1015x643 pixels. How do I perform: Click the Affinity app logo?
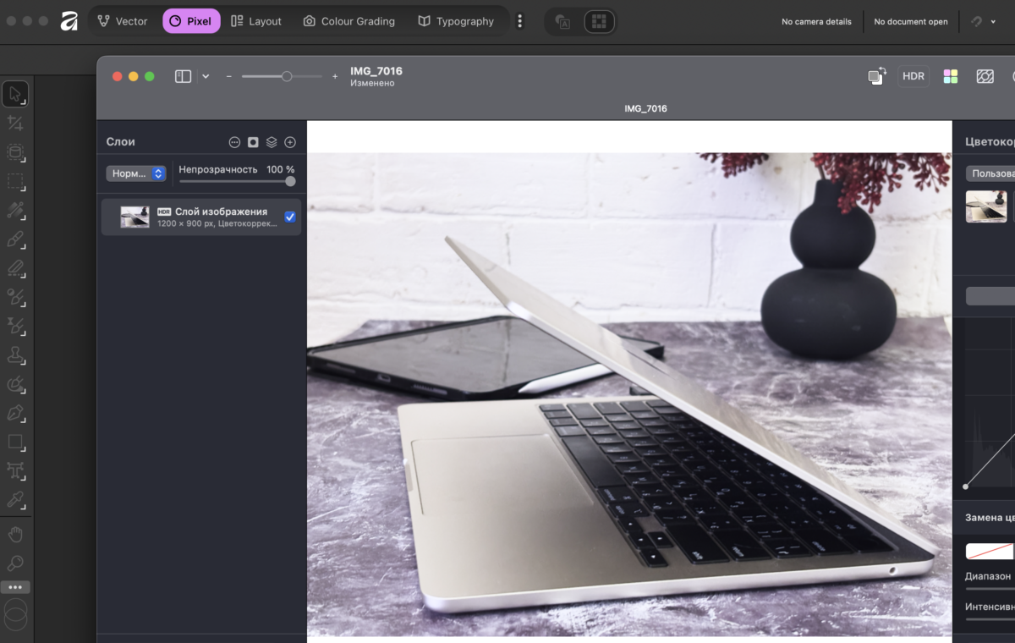69,21
